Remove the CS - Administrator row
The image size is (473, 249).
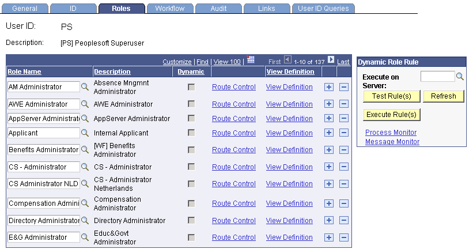344,167
